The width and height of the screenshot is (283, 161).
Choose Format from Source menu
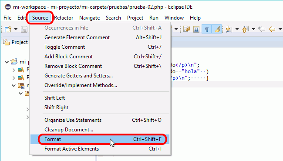click(x=100, y=139)
